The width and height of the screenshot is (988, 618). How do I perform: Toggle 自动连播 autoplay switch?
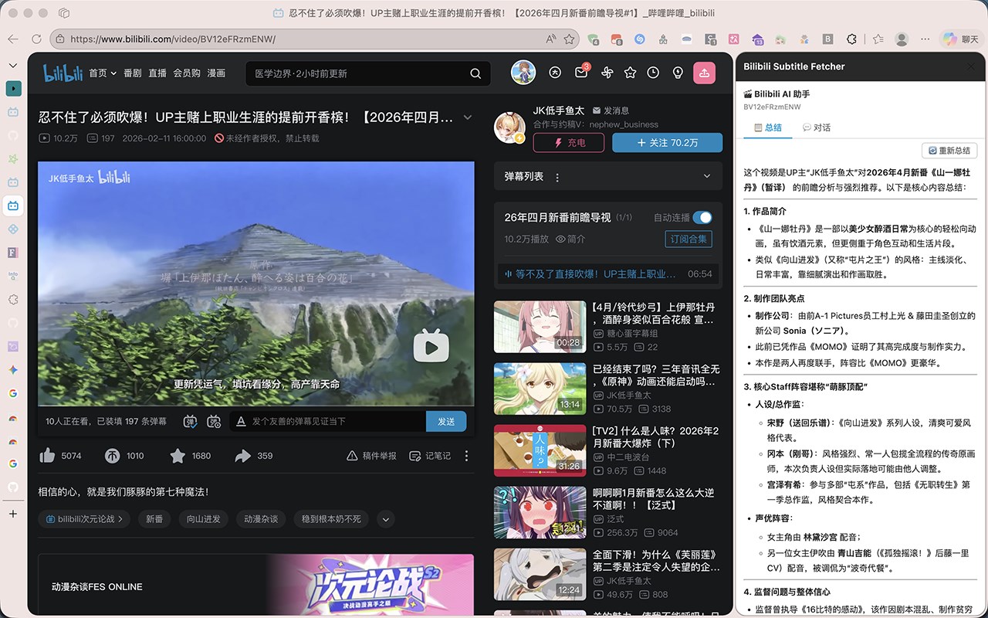coord(702,218)
